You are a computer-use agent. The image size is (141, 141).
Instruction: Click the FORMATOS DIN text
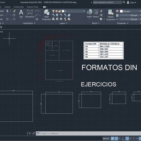(x=109, y=68)
